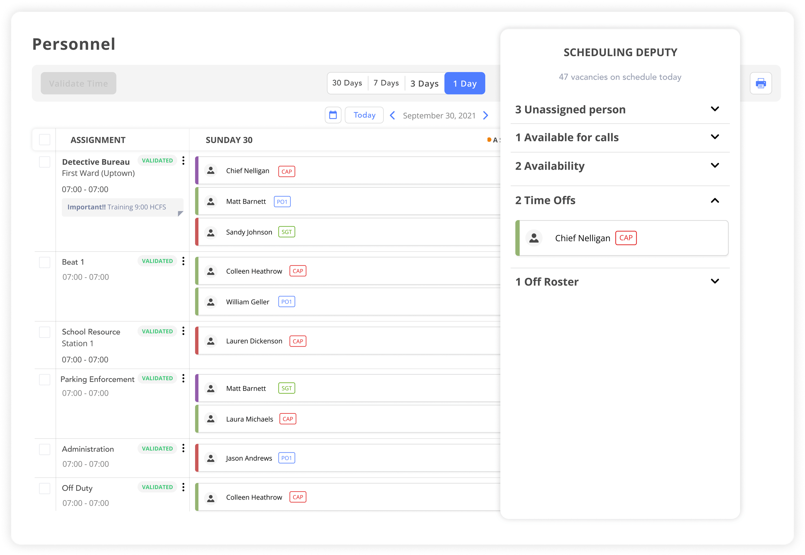This screenshot has height=555, width=805.
Task: Open the calendar date picker icon
Action: [333, 115]
